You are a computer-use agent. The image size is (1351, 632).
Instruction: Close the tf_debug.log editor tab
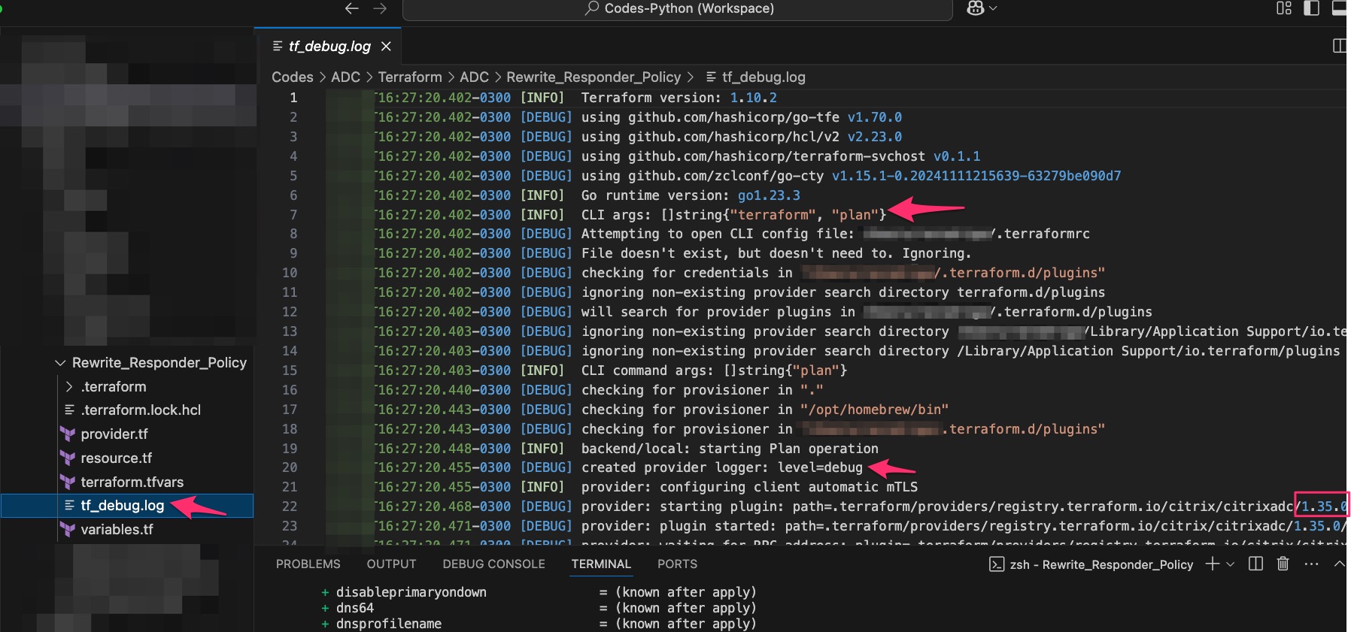[386, 47]
